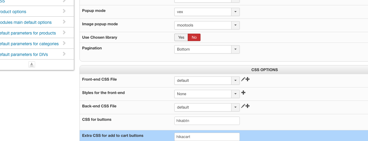Click the chevron next to Product options

coord(64,11)
